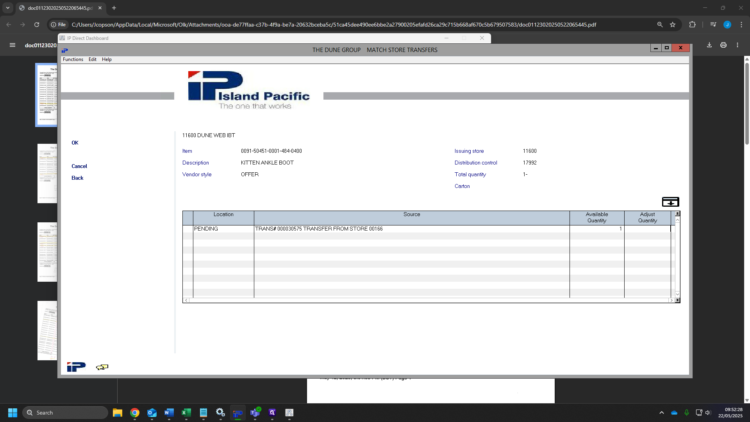Open the browser Extensions menu

[692, 25]
